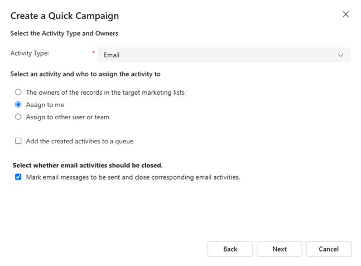Pick the Assign to other user or team radio button
Screen dimensions: 361x266
(18, 117)
